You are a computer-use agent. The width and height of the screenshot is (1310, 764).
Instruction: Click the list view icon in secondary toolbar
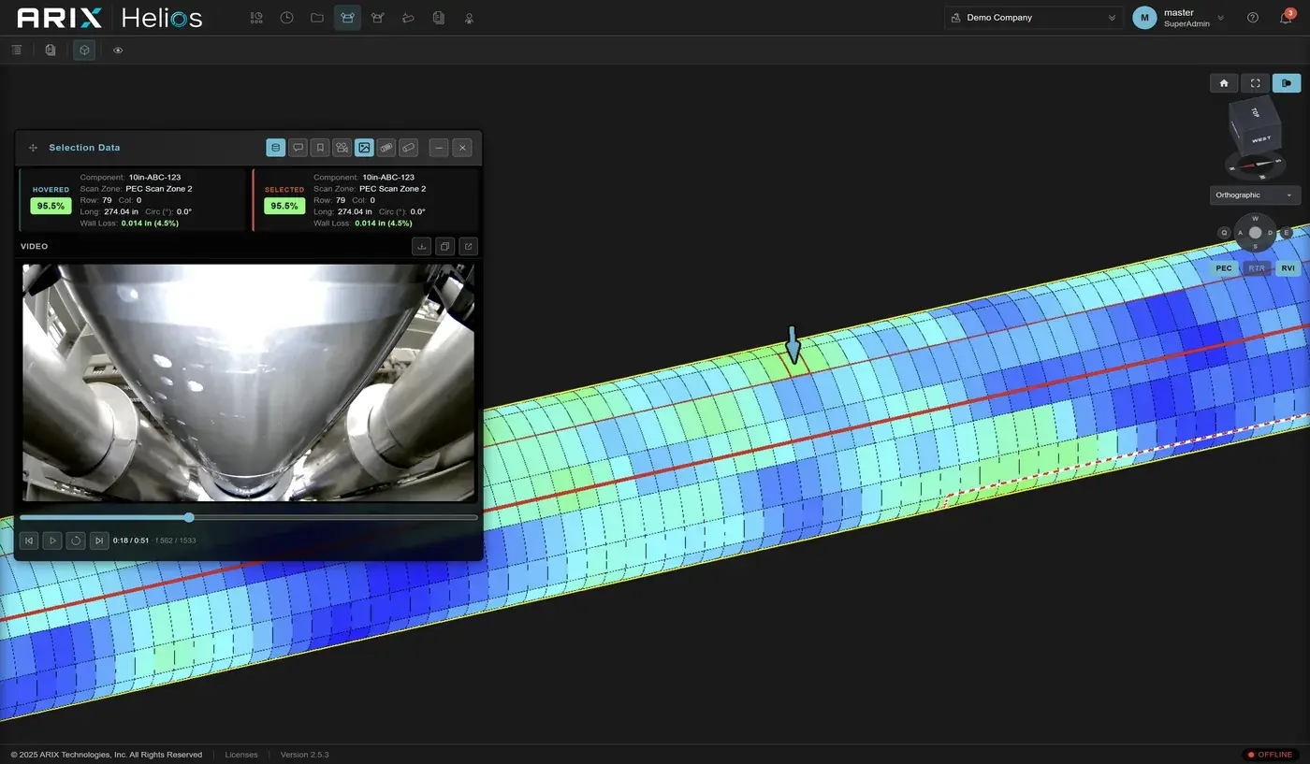(17, 50)
